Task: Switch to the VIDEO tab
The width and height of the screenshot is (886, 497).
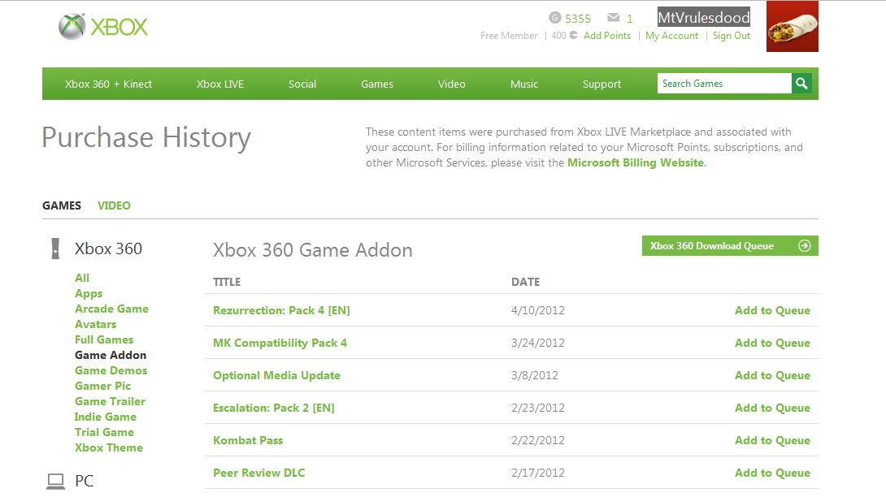Action: point(114,205)
